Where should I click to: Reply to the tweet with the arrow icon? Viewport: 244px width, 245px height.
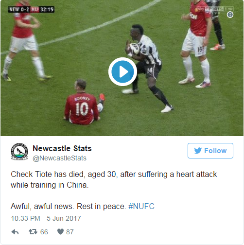click(15, 232)
